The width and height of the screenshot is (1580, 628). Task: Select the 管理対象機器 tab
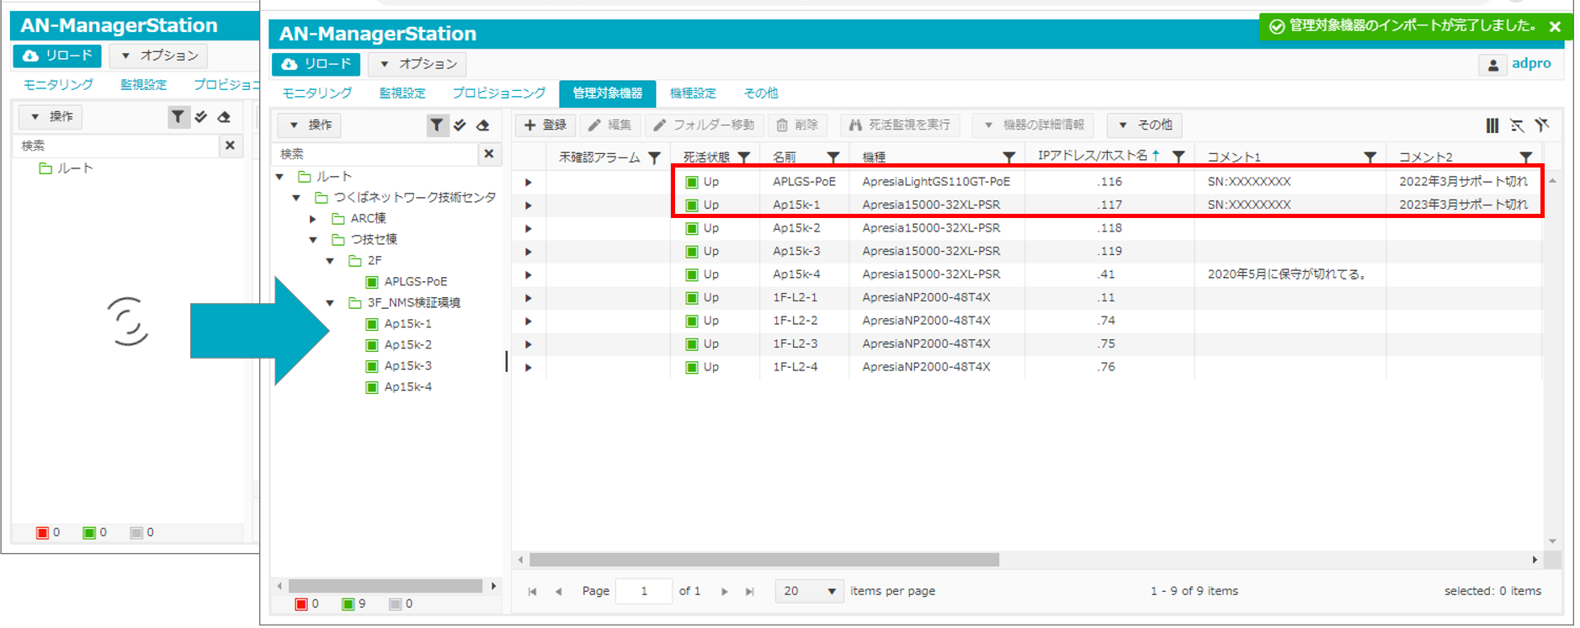(607, 93)
